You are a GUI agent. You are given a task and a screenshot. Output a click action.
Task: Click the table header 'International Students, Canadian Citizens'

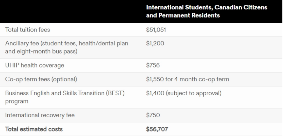(206, 7)
